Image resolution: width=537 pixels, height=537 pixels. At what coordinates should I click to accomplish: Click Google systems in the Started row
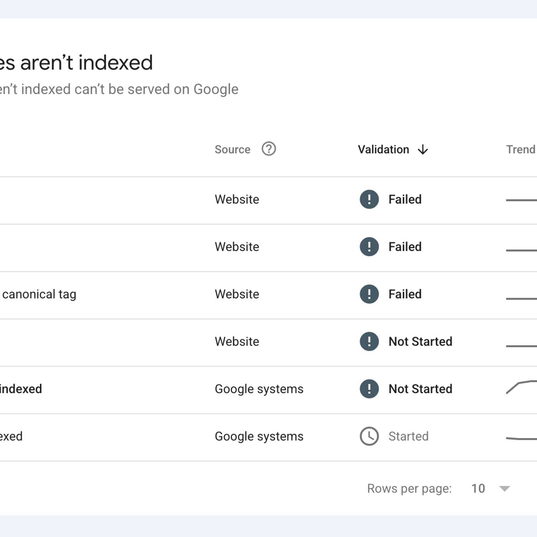click(259, 436)
